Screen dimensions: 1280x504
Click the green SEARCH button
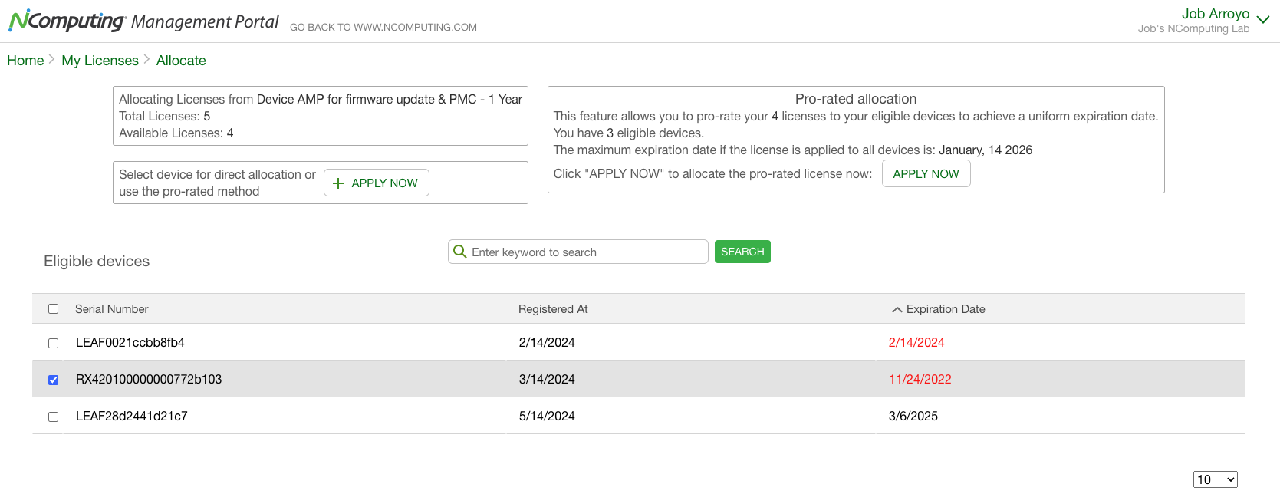click(x=742, y=252)
